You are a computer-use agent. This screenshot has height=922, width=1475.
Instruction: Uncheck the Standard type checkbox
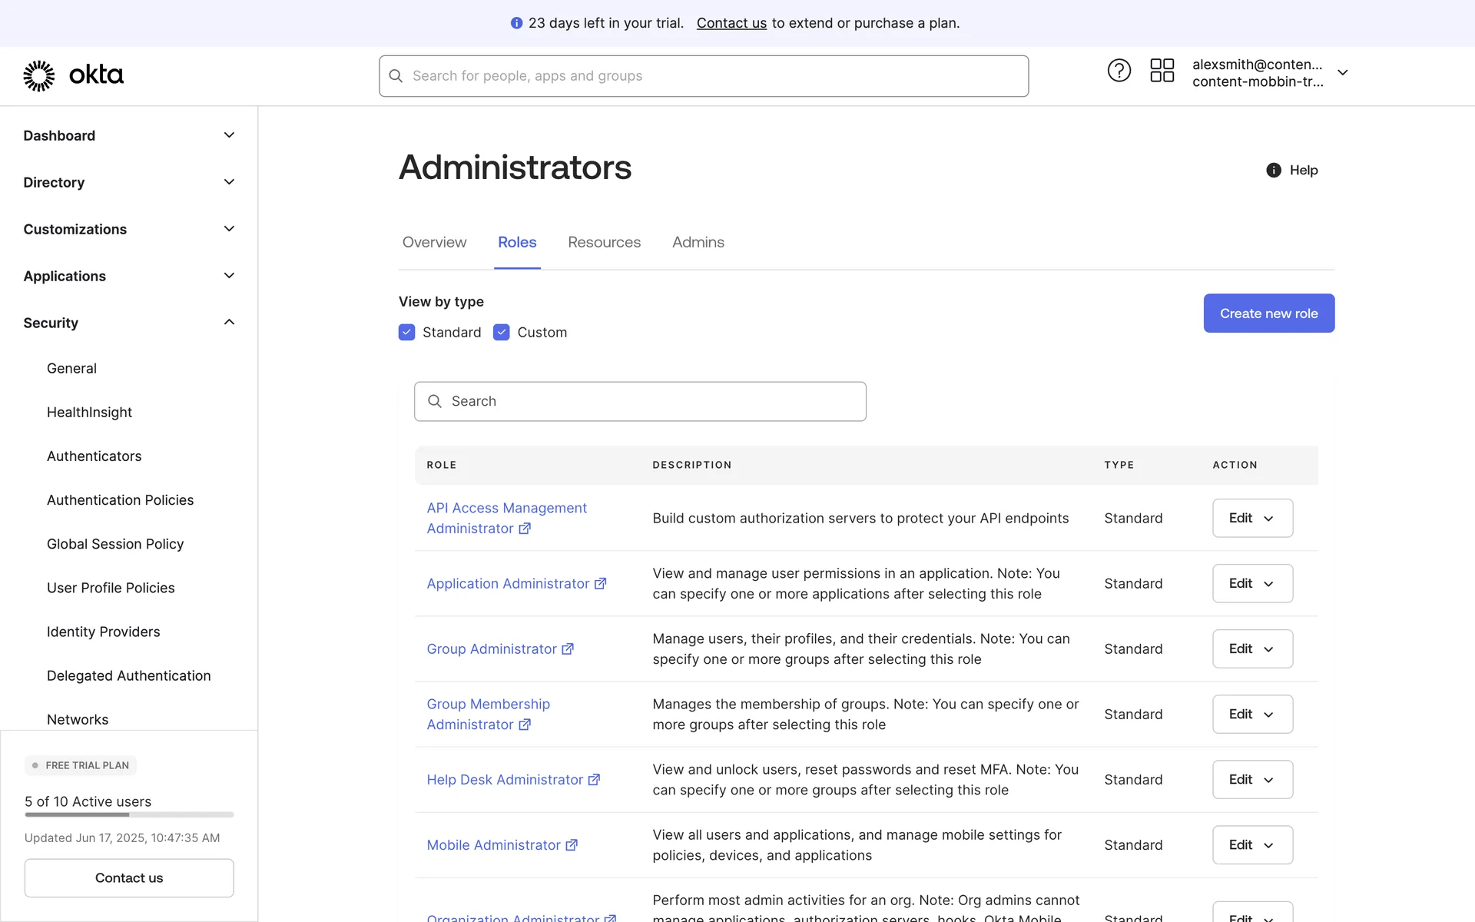[406, 333]
